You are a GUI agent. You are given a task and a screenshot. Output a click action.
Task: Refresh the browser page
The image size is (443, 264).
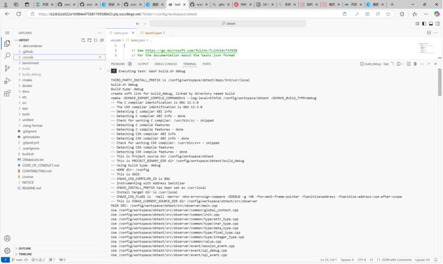coord(19,14)
